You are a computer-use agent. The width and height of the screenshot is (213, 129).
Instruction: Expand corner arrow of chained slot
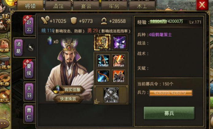(97, 101)
